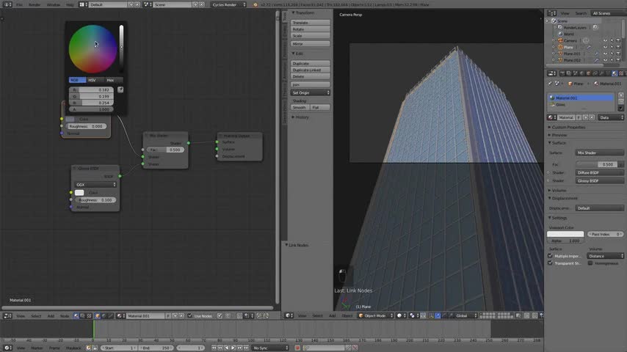Open the 3D viewport editor-type selector icon
Viewport: 627px width, 352px height.
tap(289, 315)
